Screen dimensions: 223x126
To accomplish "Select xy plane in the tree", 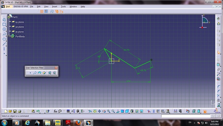I will (x=20, y=22).
